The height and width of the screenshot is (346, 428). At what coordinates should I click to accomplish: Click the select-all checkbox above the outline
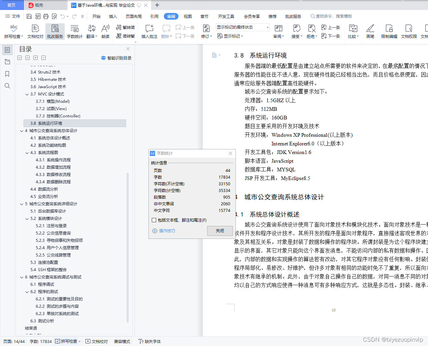click(19, 58)
